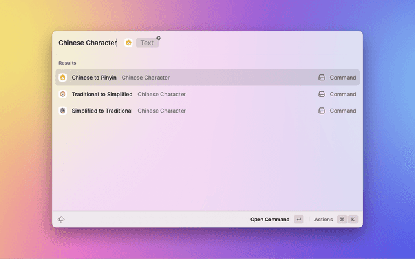
Task: Click the K key icon in the bottom bar
Action: click(353, 220)
